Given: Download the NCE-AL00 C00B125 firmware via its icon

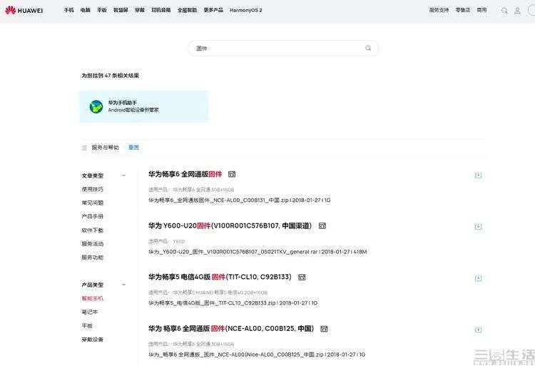Looking at the screenshot, I should point(478,330).
